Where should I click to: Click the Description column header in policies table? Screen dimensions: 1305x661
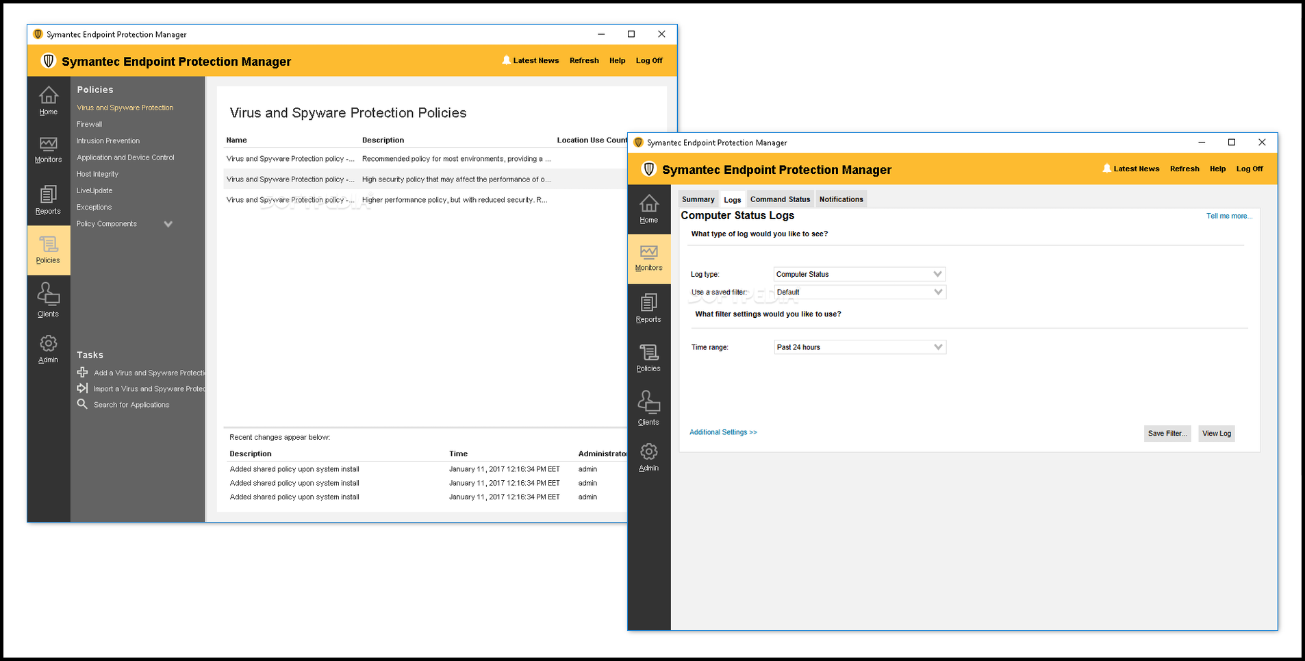tap(383, 140)
